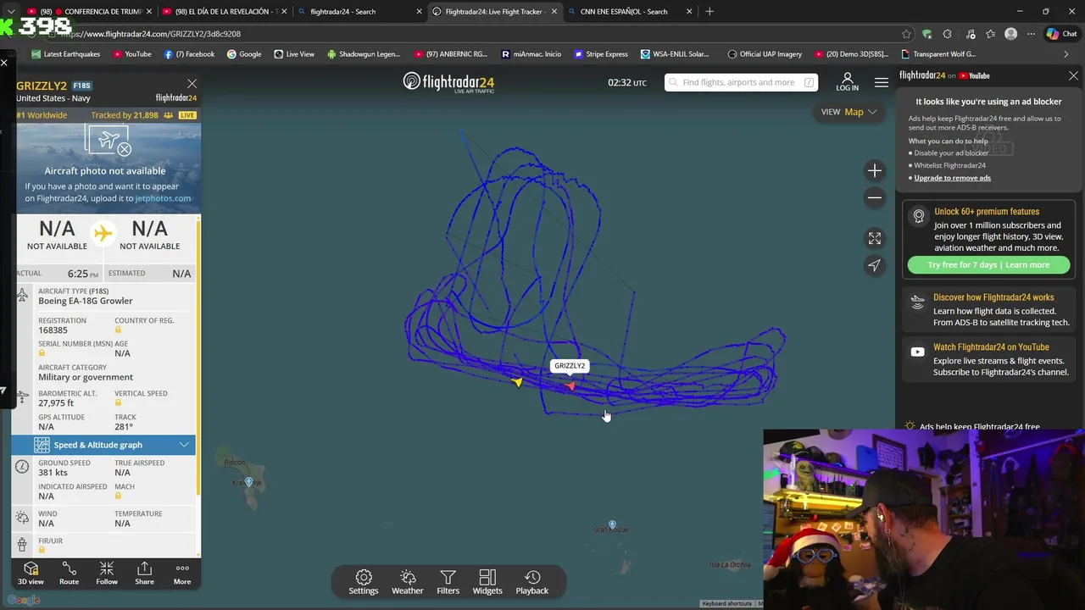Show more bookmarks with chevron
Screen dimensions: 1085x610
tap(1066, 54)
